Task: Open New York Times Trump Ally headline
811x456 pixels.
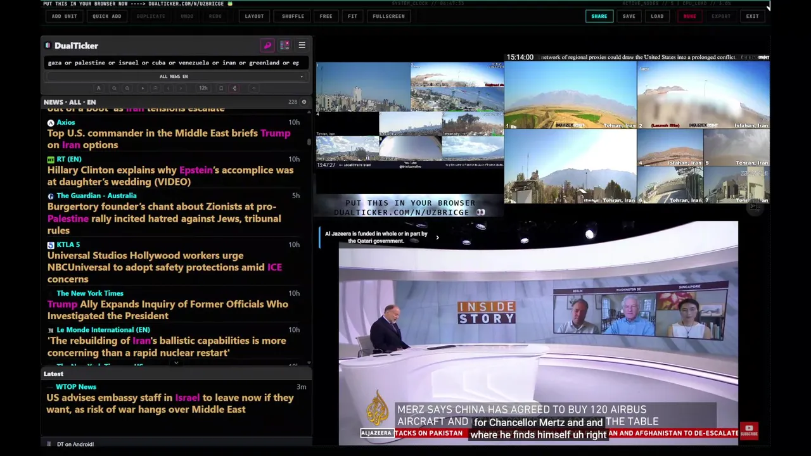Action: coord(167,310)
